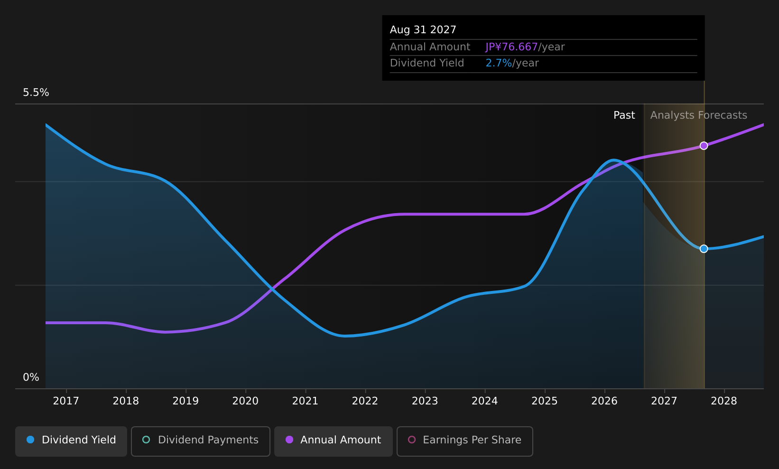Click the 2024 x-axis year label
Image resolution: width=779 pixels, height=469 pixels.
485,401
